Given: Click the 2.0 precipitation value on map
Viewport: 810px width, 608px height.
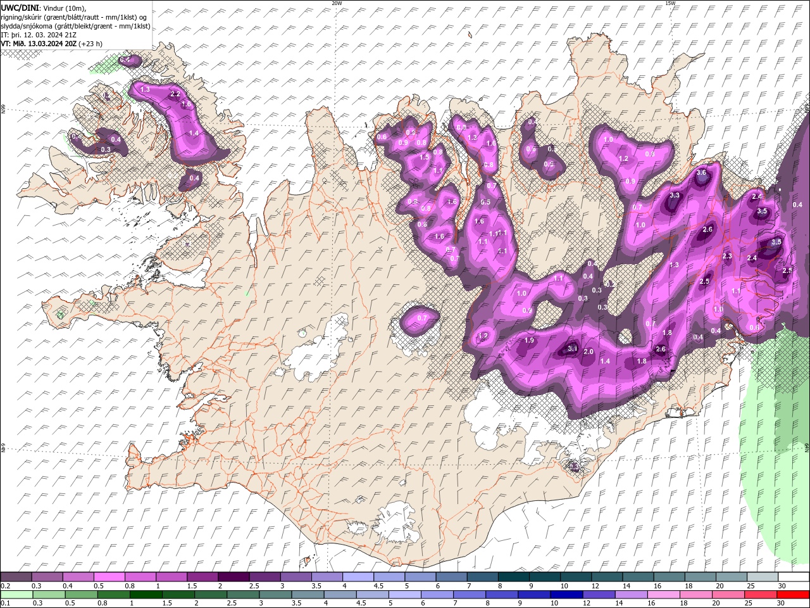Looking at the screenshot, I should [589, 352].
